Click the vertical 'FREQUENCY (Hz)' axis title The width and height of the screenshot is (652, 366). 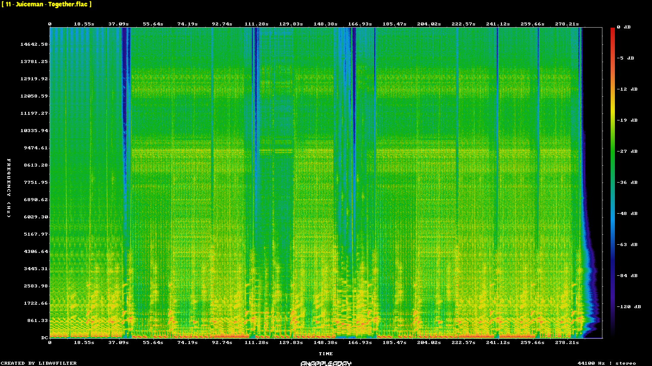point(9,188)
